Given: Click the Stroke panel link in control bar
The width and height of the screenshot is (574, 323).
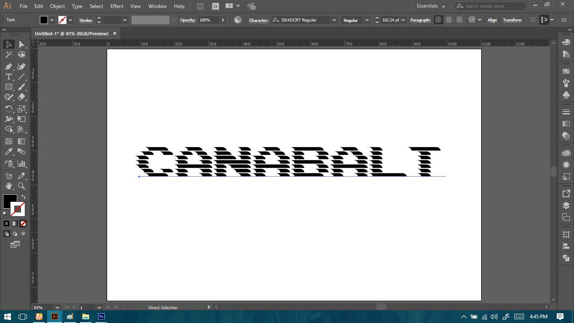Looking at the screenshot, I should tap(86, 20).
